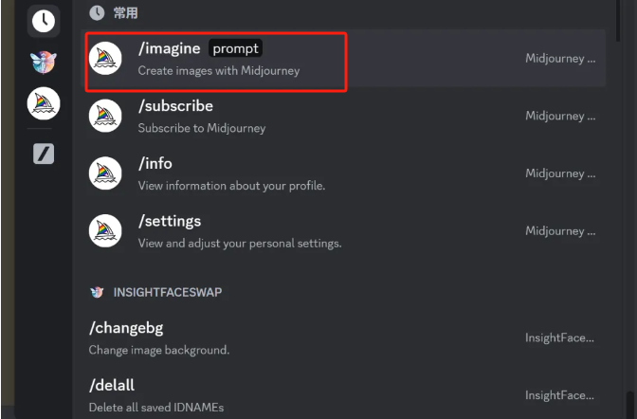Click the command list scrollbar thumb

point(618,20)
